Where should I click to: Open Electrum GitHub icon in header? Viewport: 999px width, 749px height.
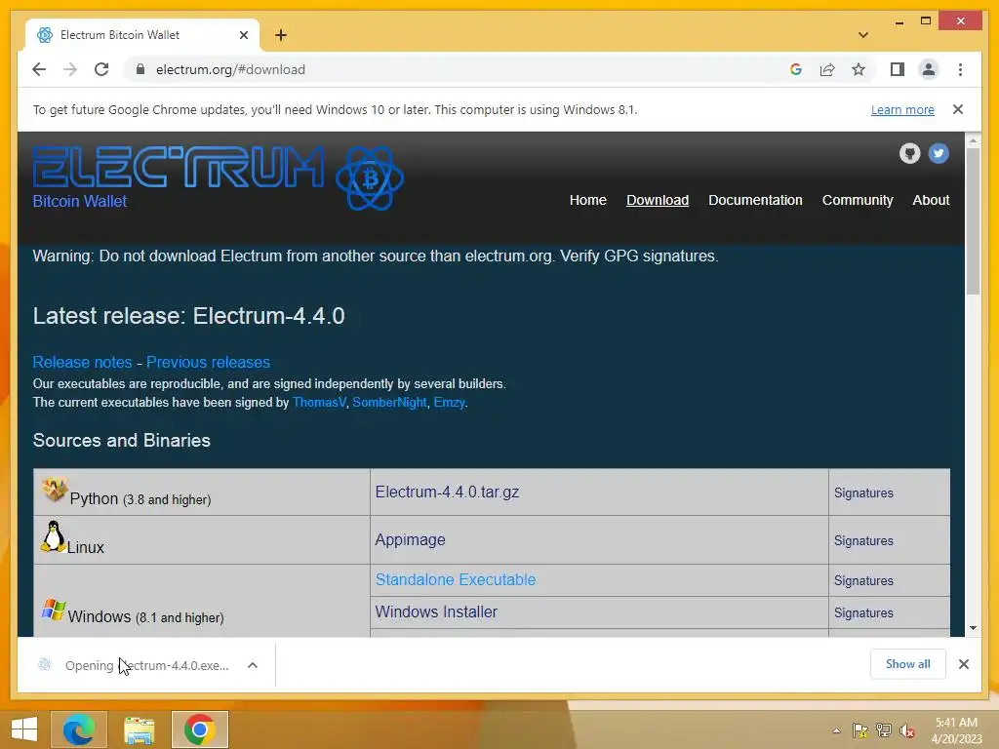coord(909,153)
